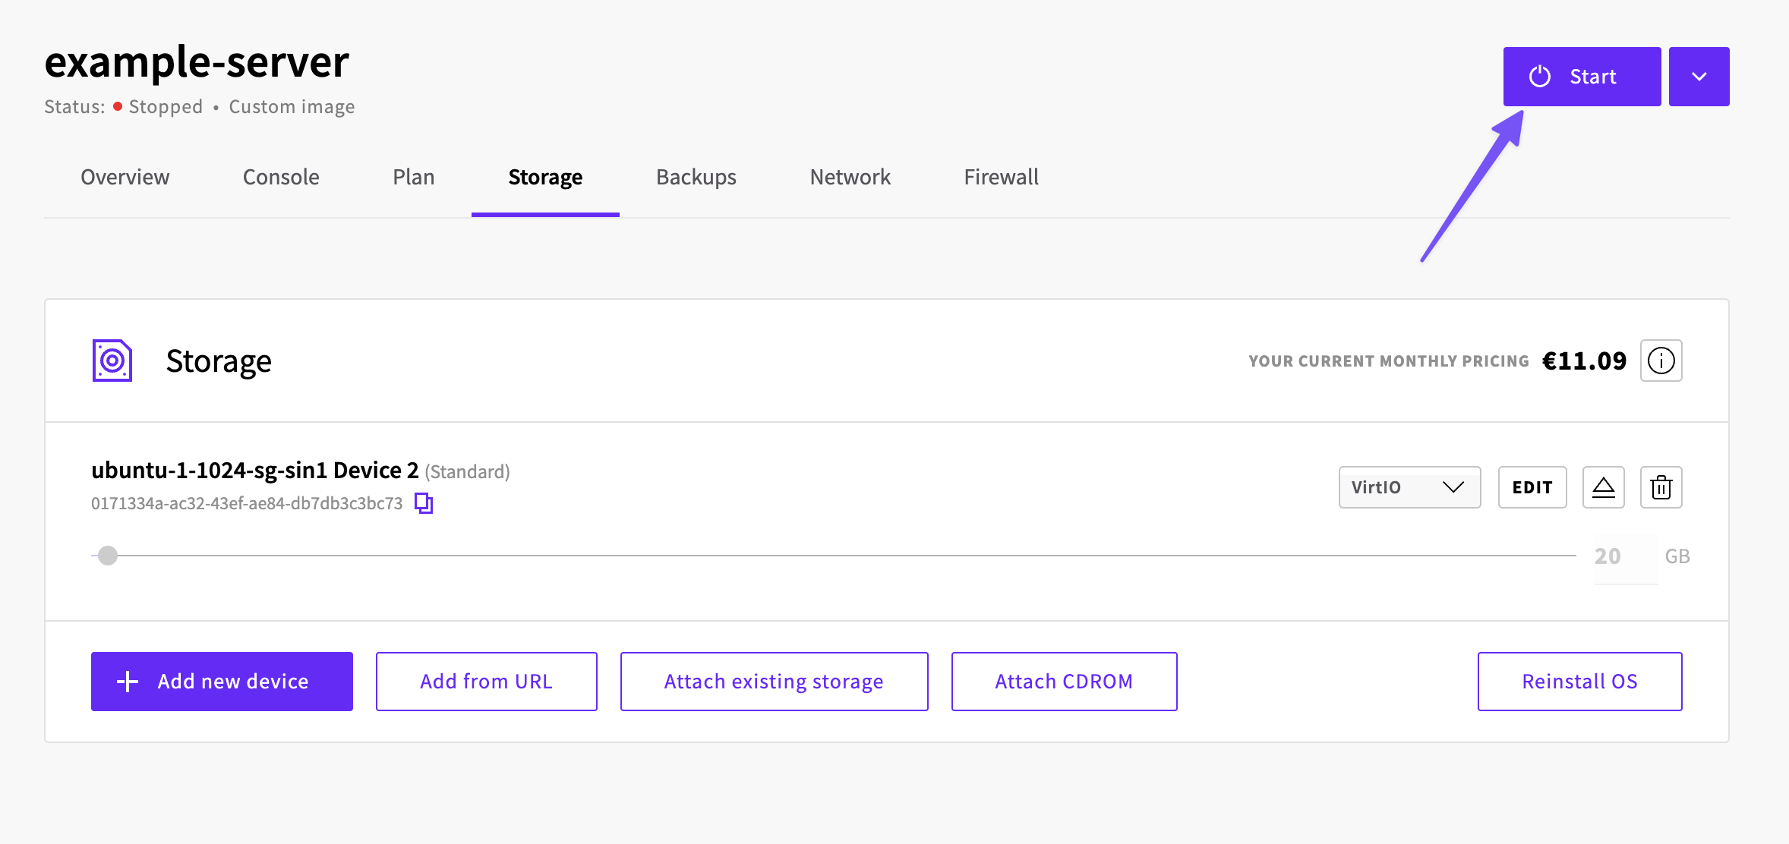Click the copy UUID icon next to the storage ID
1789x844 pixels.
(424, 502)
